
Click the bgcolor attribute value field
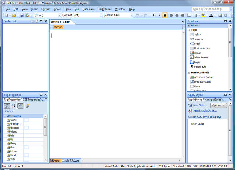tap(33, 128)
